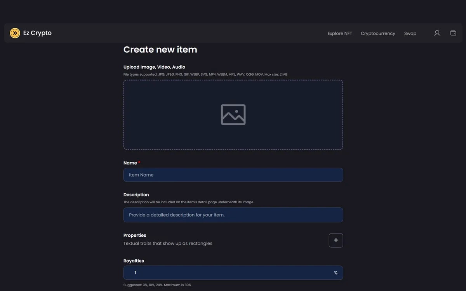
Task: Click the percent sign in Royalties field
Action: point(336,273)
